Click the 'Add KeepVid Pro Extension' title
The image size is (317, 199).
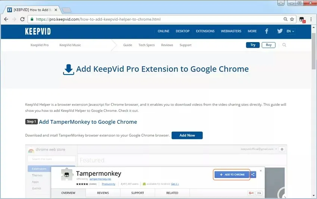tap(162, 69)
